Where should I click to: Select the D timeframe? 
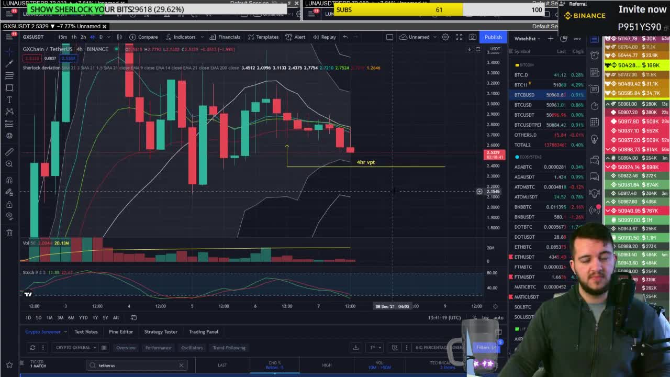point(101,37)
